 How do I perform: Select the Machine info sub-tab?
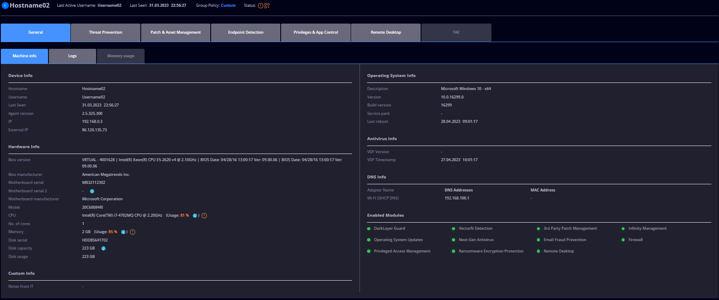pyautogui.click(x=24, y=56)
